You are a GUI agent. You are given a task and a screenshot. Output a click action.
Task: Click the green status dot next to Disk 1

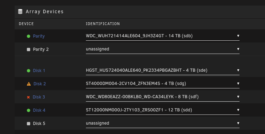[x=29, y=71]
